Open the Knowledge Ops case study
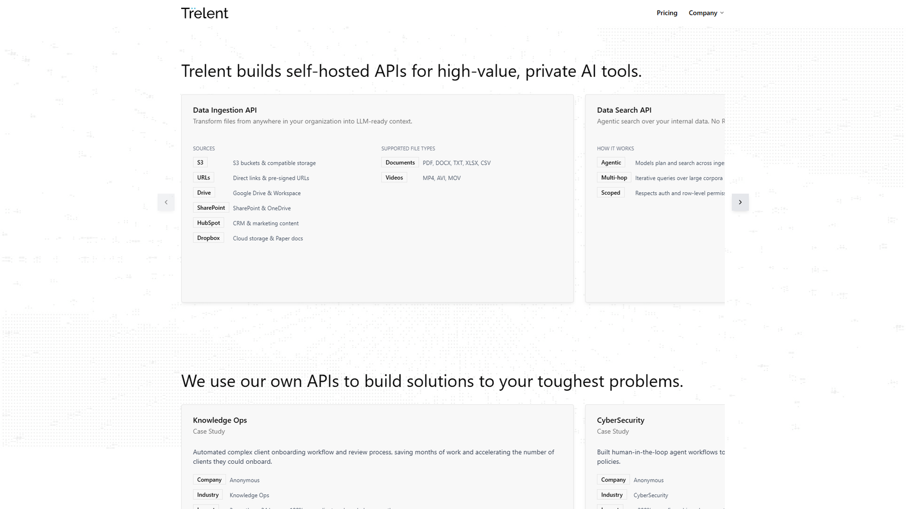Viewport: 906px width, 509px height. pos(220,420)
